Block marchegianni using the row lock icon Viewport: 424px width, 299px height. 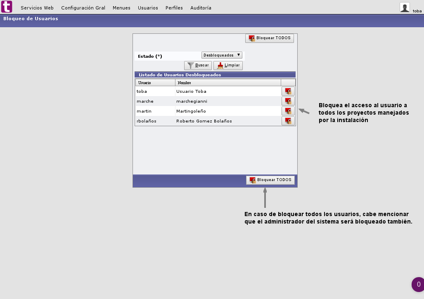(288, 101)
